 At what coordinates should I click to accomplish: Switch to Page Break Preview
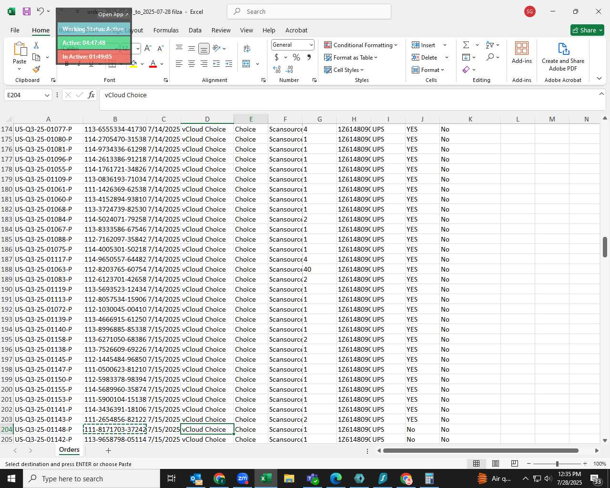click(x=515, y=464)
